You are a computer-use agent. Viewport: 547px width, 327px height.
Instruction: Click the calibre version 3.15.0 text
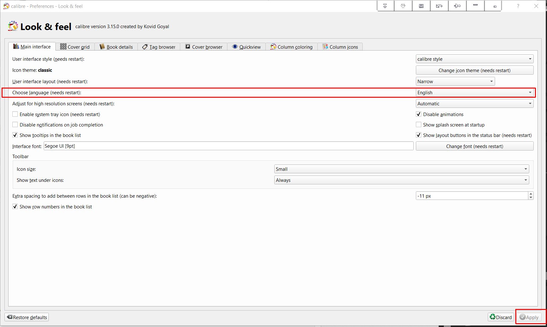pos(122,27)
